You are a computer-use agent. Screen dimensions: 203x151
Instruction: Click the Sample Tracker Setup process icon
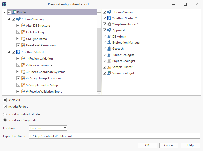(x=23, y=85)
